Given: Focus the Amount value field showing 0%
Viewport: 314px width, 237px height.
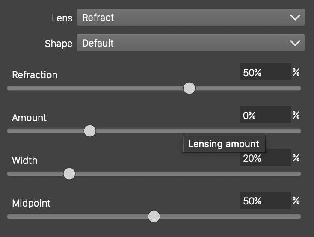Looking at the screenshot, I should [x=264, y=115].
